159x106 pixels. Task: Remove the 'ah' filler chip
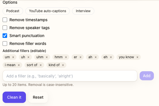tap(95, 57)
